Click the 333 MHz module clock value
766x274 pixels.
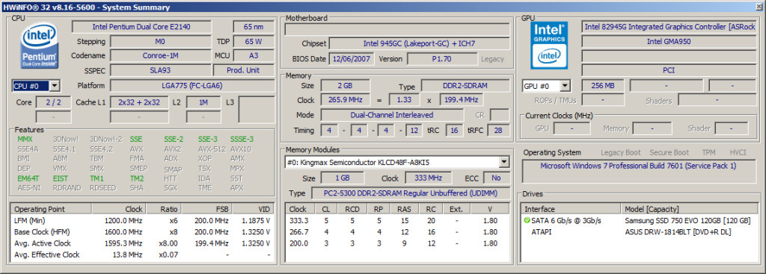coord(427,178)
